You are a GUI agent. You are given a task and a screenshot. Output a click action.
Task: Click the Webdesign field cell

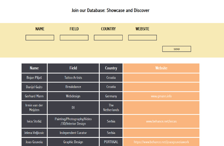(73, 96)
